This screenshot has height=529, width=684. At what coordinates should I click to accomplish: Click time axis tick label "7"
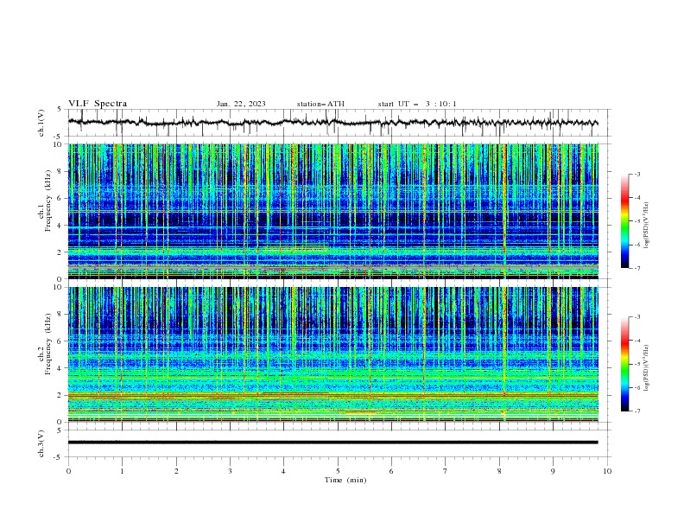coord(446,471)
